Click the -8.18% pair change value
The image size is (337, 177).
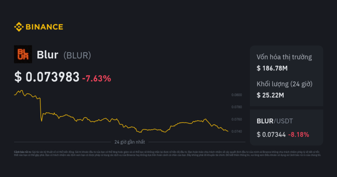299,135
